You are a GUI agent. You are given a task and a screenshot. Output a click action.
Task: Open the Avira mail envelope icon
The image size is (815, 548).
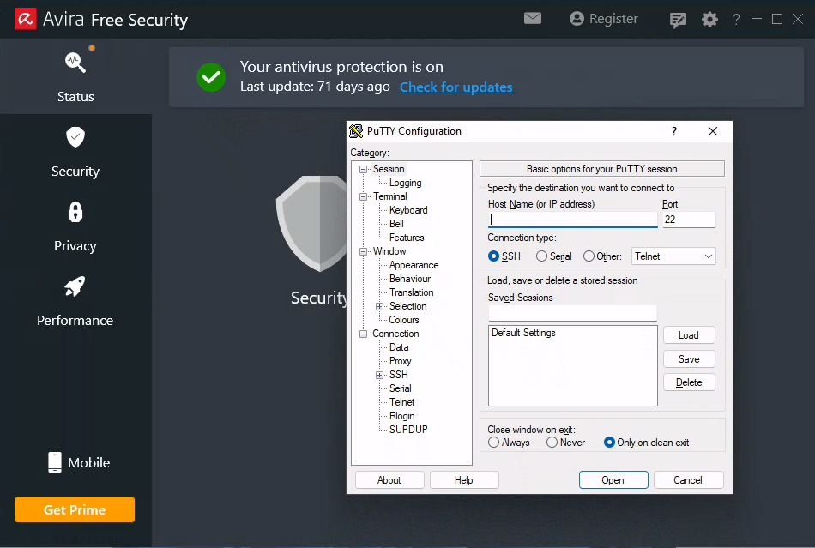coord(532,19)
